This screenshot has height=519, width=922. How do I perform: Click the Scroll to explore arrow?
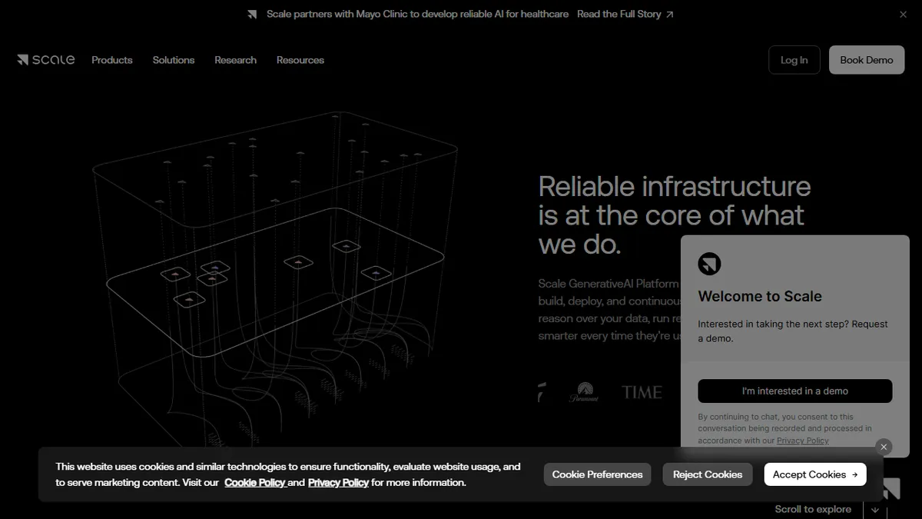(x=874, y=510)
